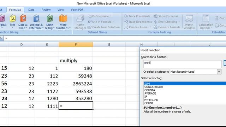This screenshot has height=127, width=226.
Task: Select column F header
Action: [x=76, y=45]
